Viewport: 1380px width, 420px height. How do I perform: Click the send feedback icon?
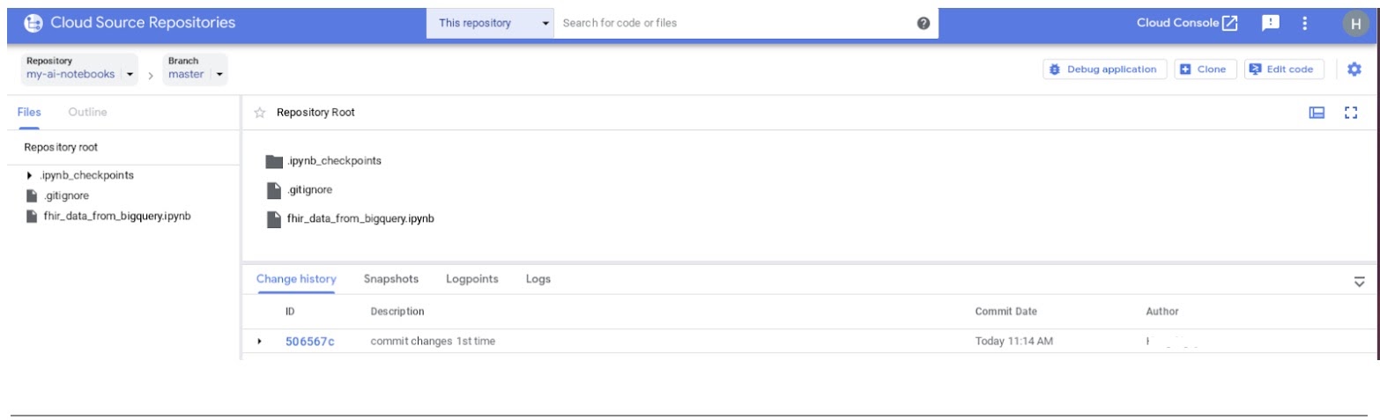point(1270,23)
